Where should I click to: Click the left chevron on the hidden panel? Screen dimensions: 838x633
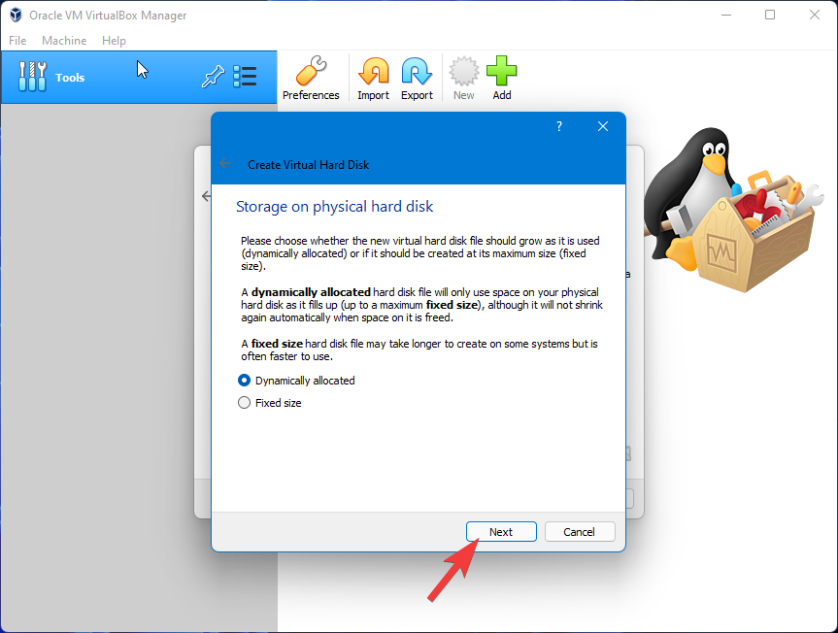click(206, 195)
